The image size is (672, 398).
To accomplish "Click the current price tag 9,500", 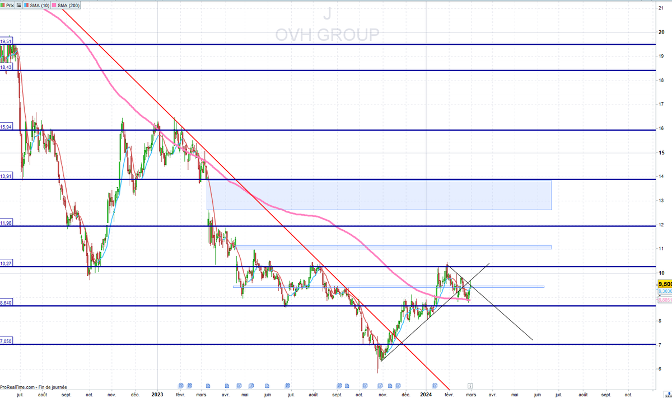I will click(664, 284).
